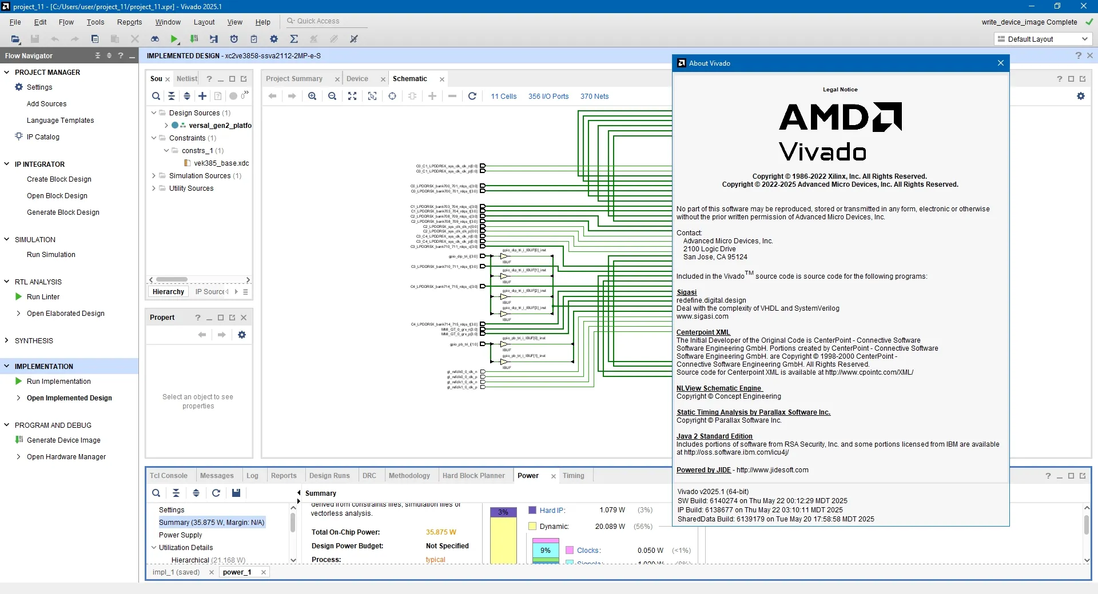
Task: Open the Tools menu
Action: tap(96, 22)
